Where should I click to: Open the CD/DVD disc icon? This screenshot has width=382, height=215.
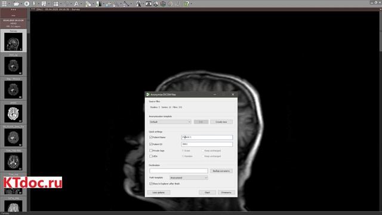pyautogui.click(x=27, y=4)
